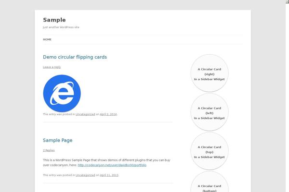Screen dimensions: 289x192
Task: Open the Demo circular flipping cards post
Action: click(75, 57)
